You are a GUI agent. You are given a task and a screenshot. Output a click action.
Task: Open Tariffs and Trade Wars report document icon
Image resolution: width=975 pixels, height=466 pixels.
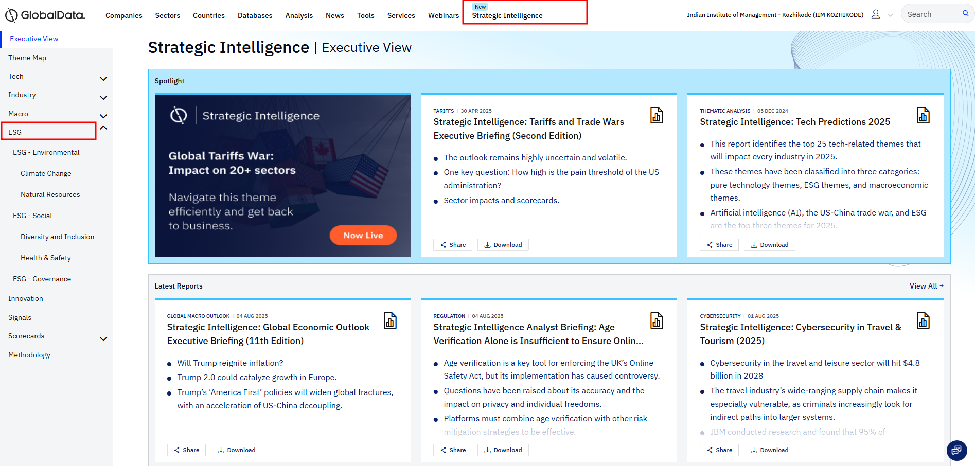pos(657,115)
